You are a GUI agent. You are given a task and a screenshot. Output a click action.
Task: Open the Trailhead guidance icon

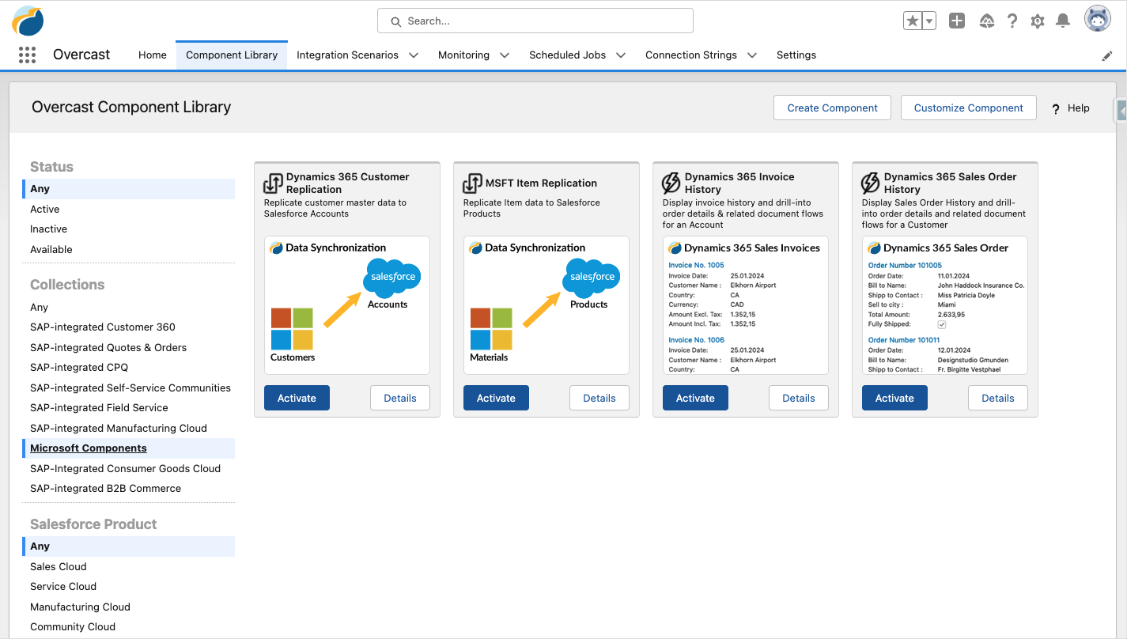pos(986,21)
